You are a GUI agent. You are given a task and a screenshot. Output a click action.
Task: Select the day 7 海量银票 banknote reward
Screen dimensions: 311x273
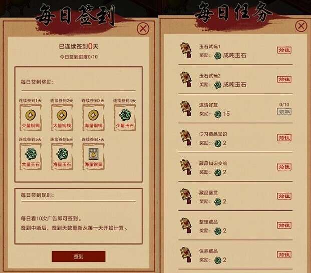tap(94, 157)
